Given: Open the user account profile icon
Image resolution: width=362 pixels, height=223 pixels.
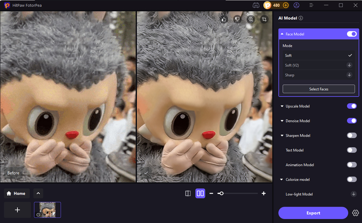Looking at the screenshot, I should 296,5.
